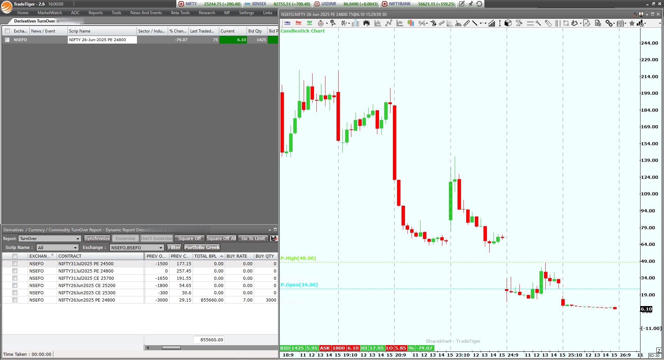The height and width of the screenshot is (360, 664).
Task: Click the price tag label icon
Action: 548,23
